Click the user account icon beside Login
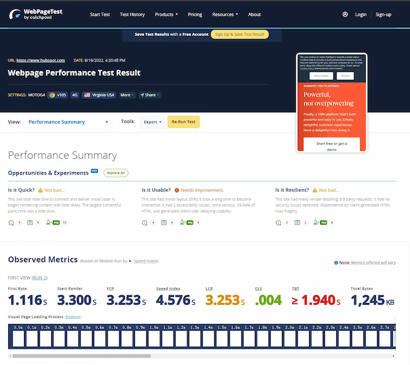The height and width of the screenshot is (365, 410). (x=345, y=14)
